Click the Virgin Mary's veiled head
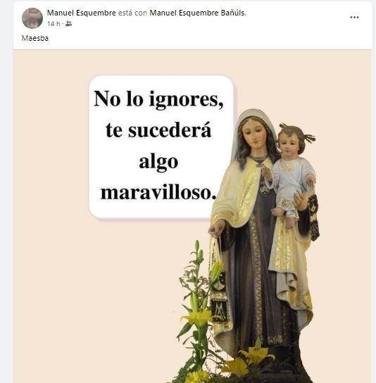Image resolution: width=376 pixels, height=383 pixels. click(254, 131)
